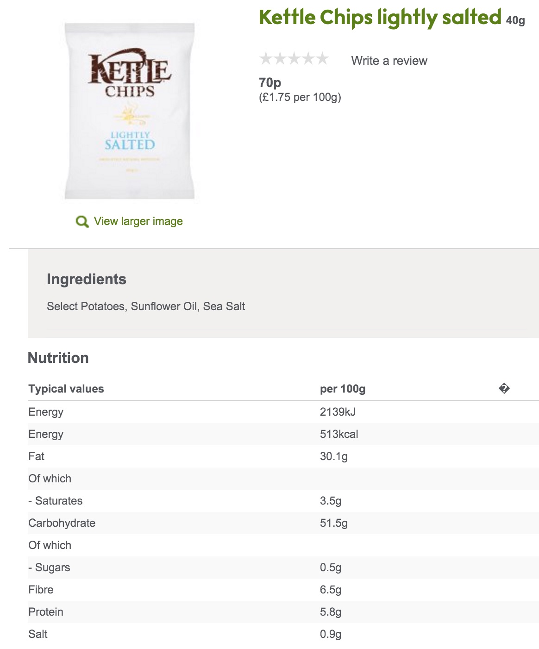
Task: Click the third rating star
Action: click(x=294, y=59)
